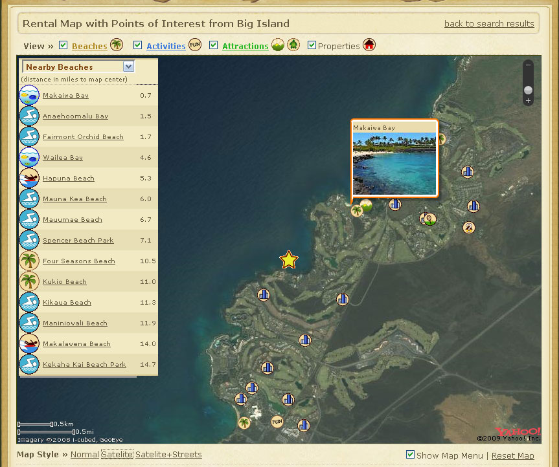Open the Kekaha Kai Beach Park link
Viewport: 559px width, 467px height.
84,365
